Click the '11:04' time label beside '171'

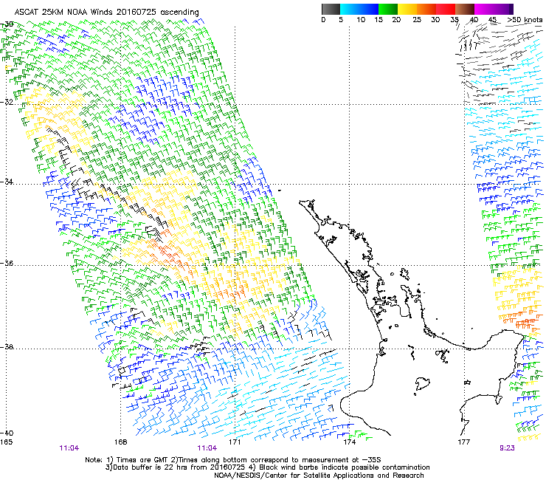[207, 448]
